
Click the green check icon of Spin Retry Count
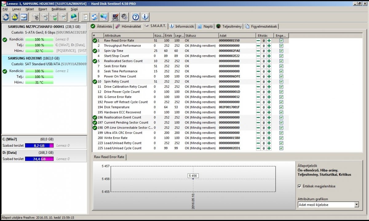pyautogui.click(x=95, y=82)
